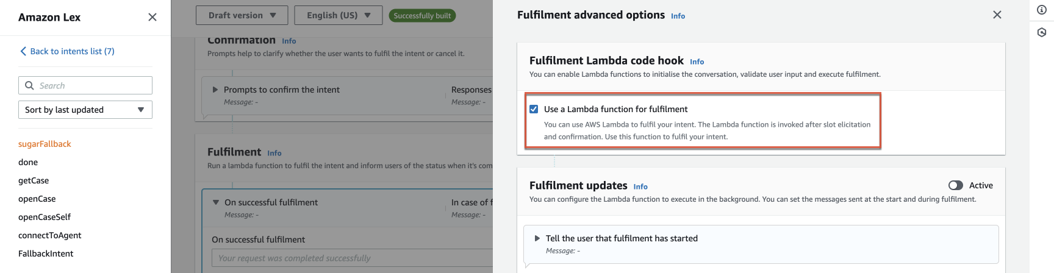Open the English (US) language dropdown
The height and width of the screenshot is (273, 1054).
click(339, 15)
